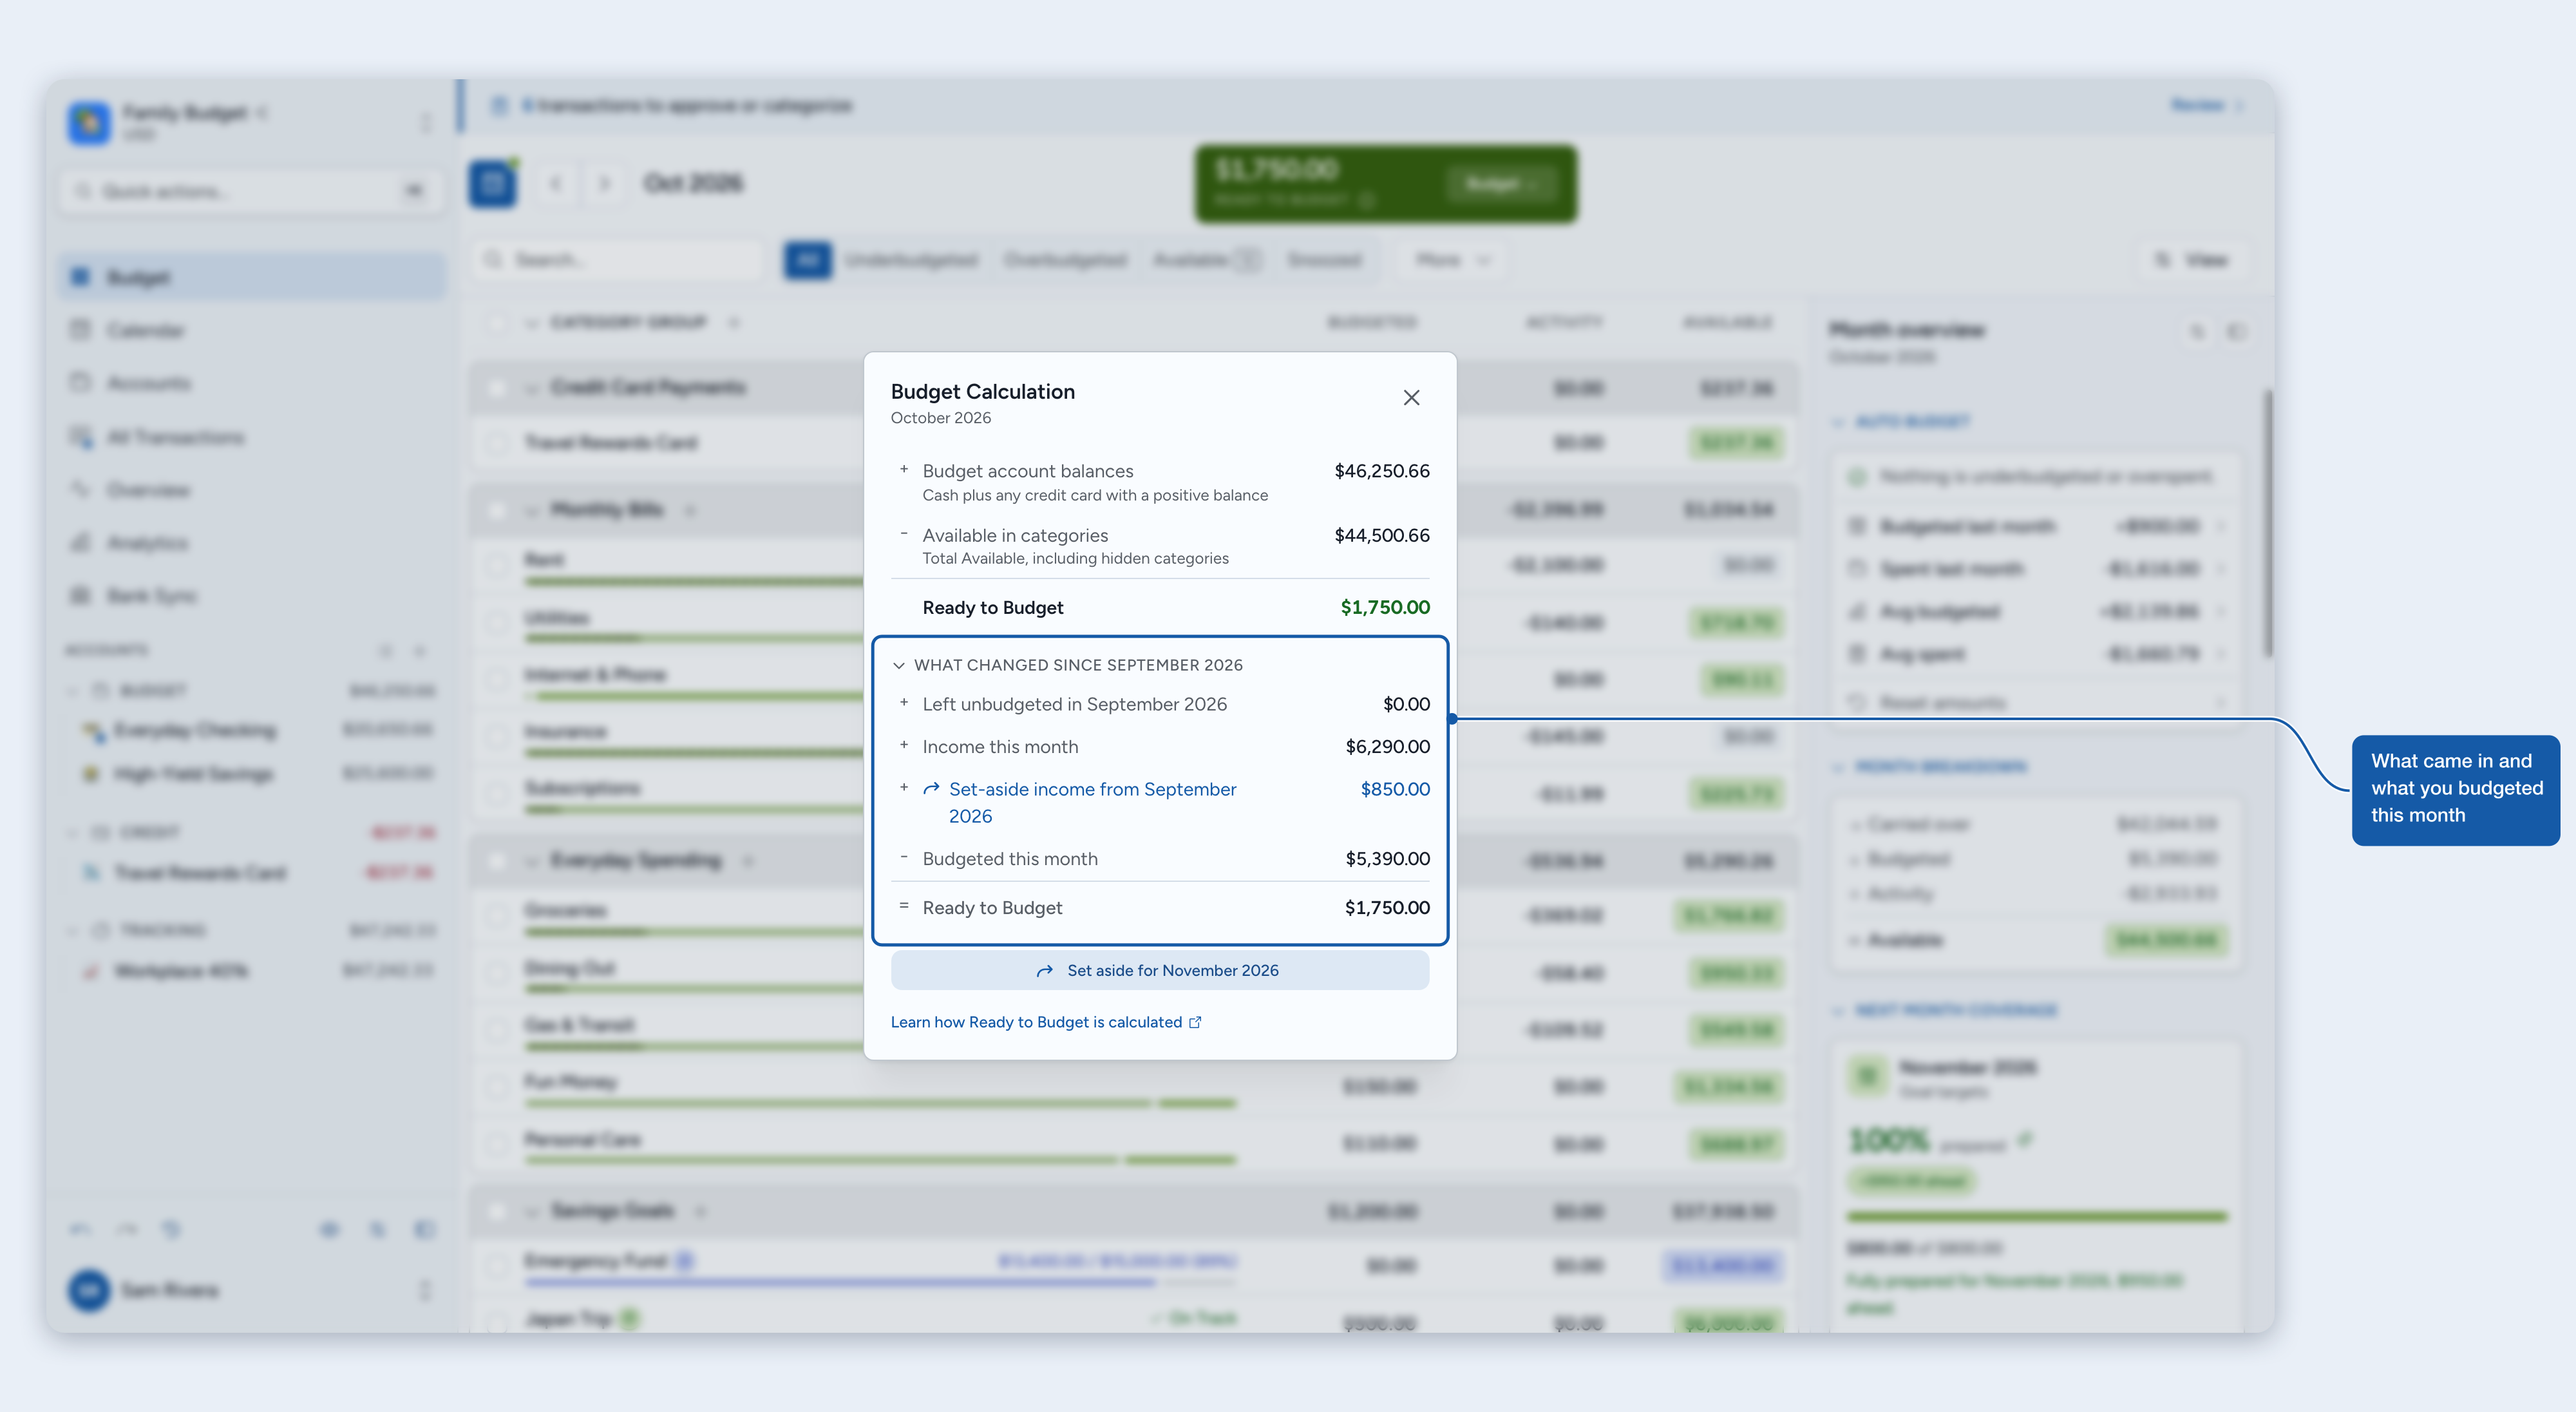2576x1412 pixels.
Task: Click the $6,290.00 income amount
Action: pyautogui.click(x=1387, y=747)
